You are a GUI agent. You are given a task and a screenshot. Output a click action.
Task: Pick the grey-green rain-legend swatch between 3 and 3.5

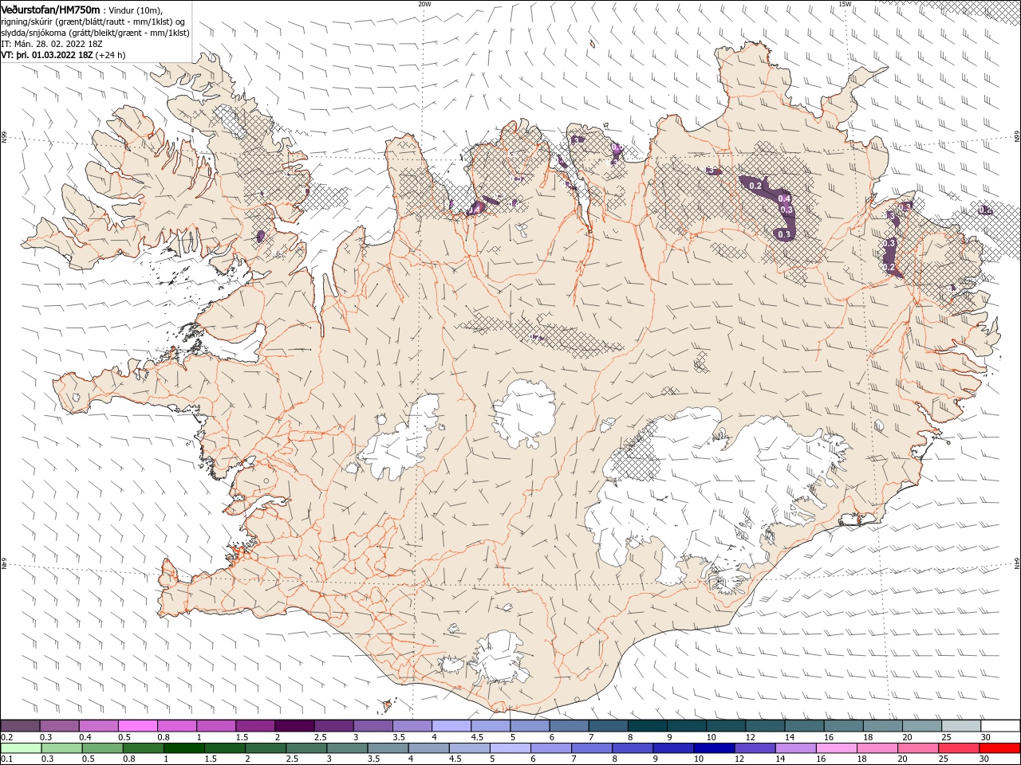click(x=347, y=747)
